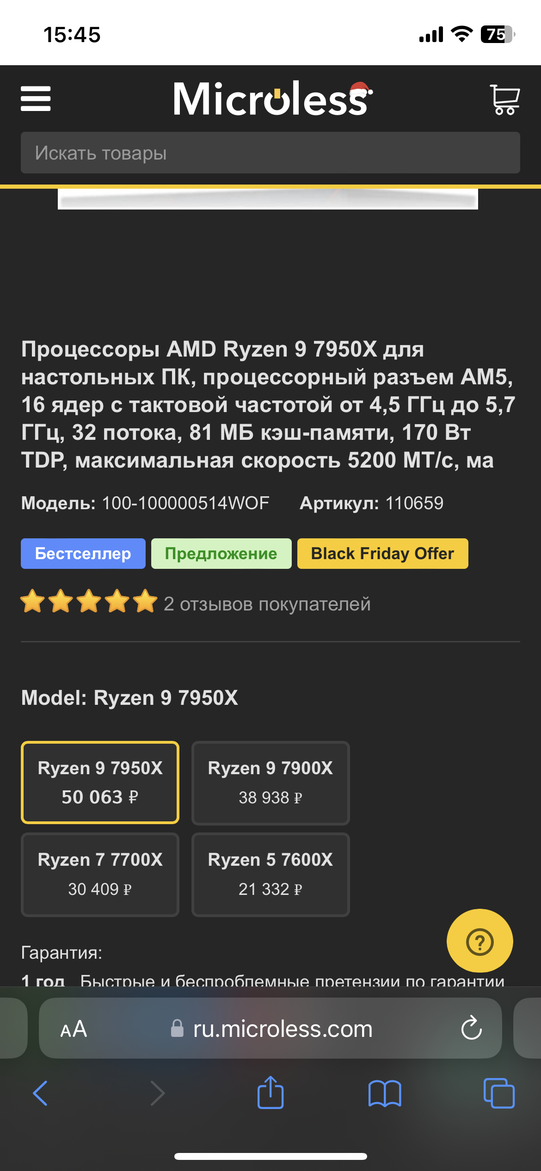Tap the green Предложение badge

click(x=221, y=554)
